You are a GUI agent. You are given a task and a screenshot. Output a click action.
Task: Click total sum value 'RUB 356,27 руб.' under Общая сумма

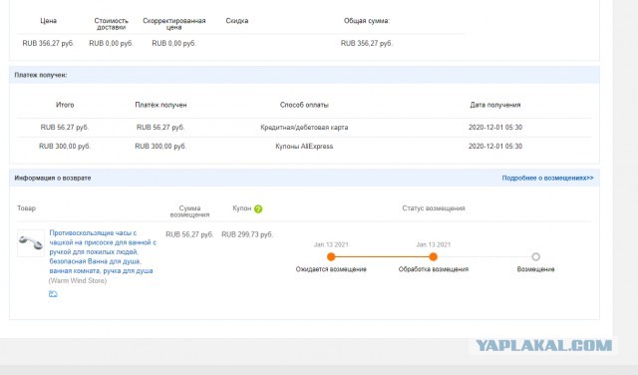click(367, 43)
